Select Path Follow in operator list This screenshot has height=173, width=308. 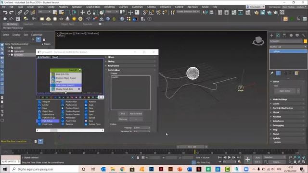(47, 121)
